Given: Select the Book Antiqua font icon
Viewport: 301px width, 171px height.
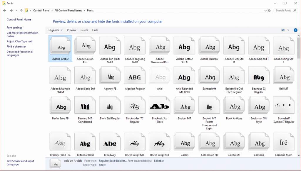Looking at the screenshot, I should pyautogui.click(x=234, y=105).
